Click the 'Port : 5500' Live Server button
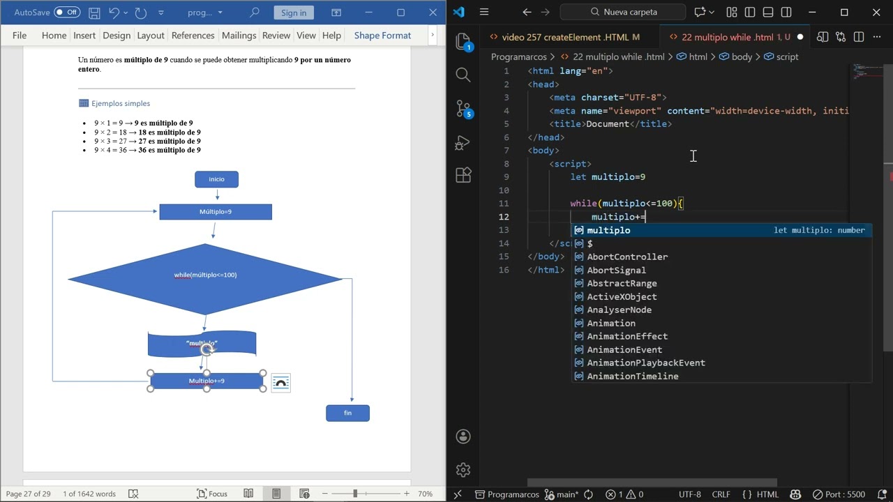This screenshot has height=502, width=893. pos(839,494)
